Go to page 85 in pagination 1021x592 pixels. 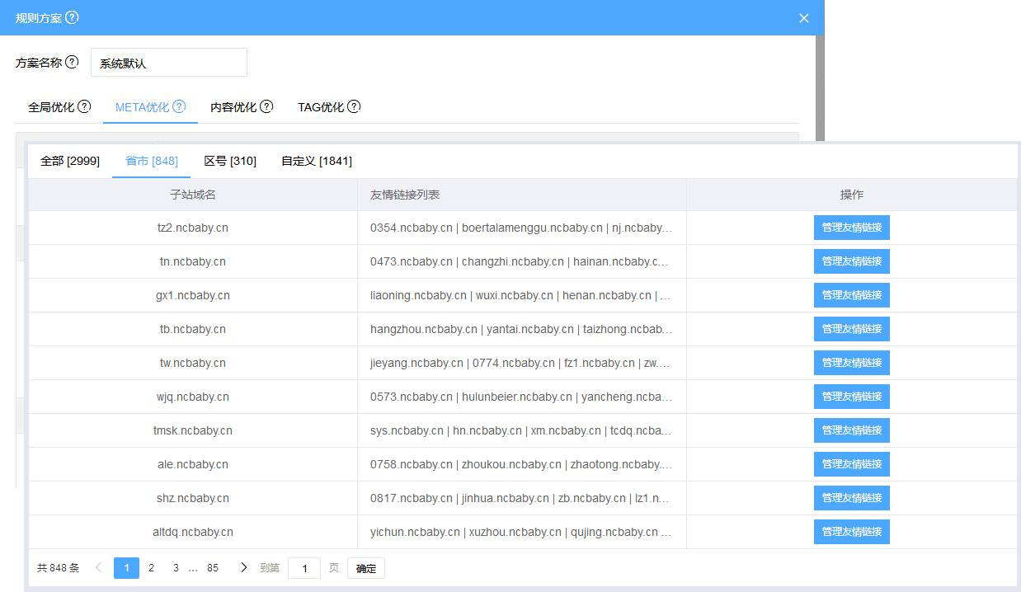tap(213, 568)
